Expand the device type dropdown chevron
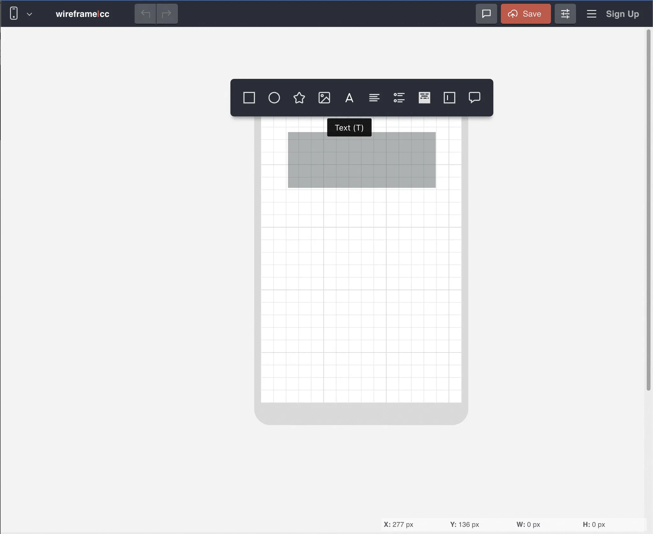The width and height of the screenshot is (653, 534). (x=29, y=14)
